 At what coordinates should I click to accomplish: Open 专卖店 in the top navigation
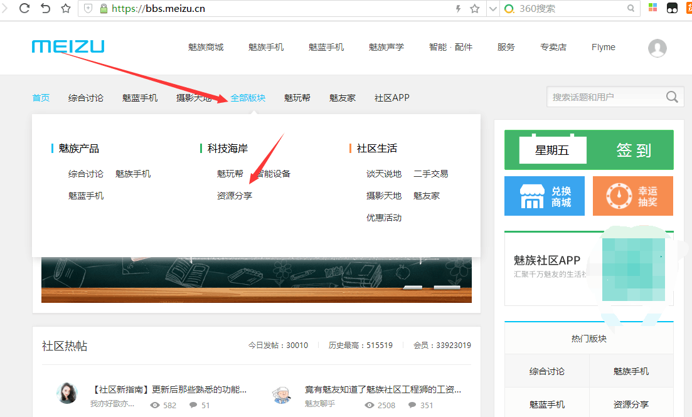(x=553, y=47)
